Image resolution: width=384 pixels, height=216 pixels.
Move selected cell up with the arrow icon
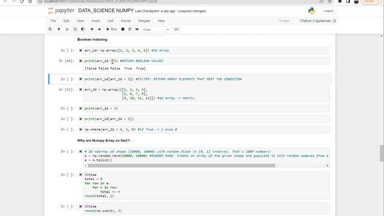pyautogui.click(x=92, y=29)
